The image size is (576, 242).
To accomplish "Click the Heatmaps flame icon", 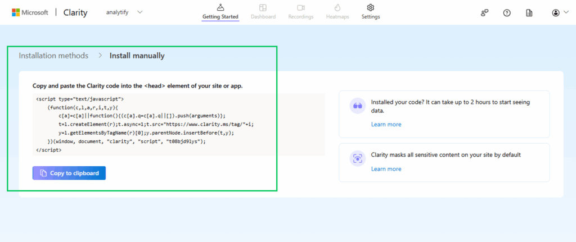I will point(337,7).
